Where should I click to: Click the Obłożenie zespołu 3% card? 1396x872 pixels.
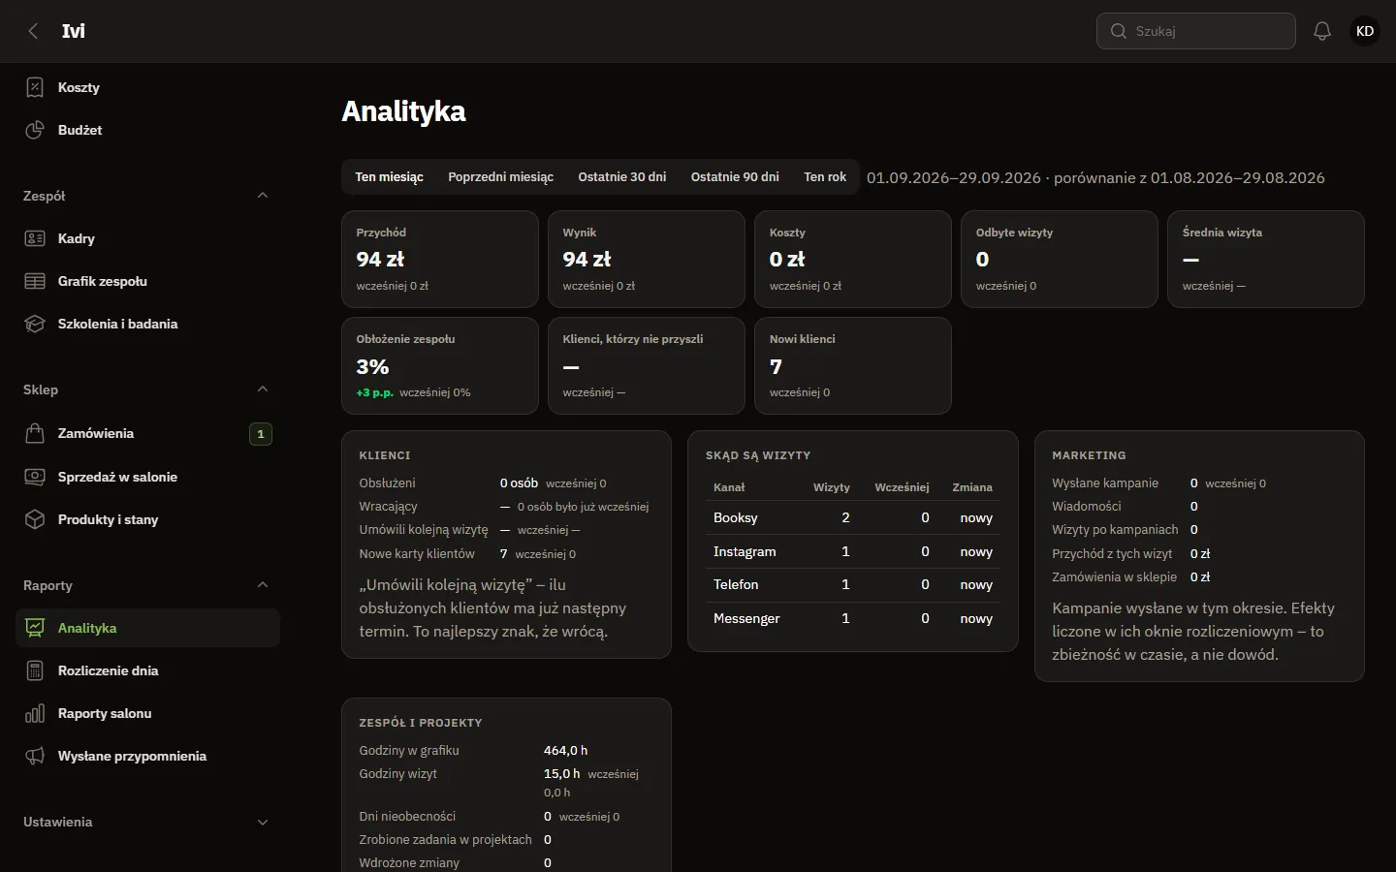tap(440, 366)
